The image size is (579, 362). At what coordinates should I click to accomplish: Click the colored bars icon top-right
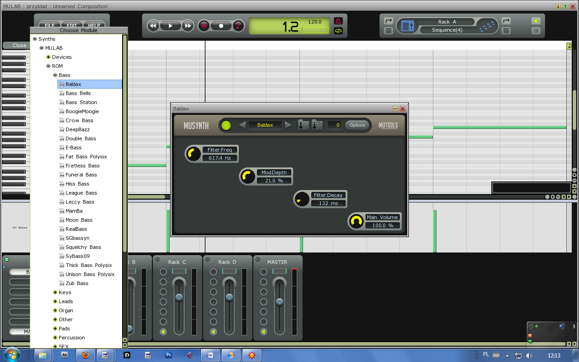click(x=536, y=31)
